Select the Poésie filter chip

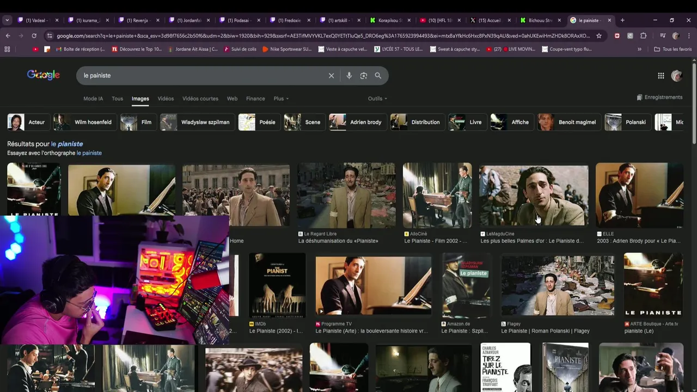coord(260,122)
